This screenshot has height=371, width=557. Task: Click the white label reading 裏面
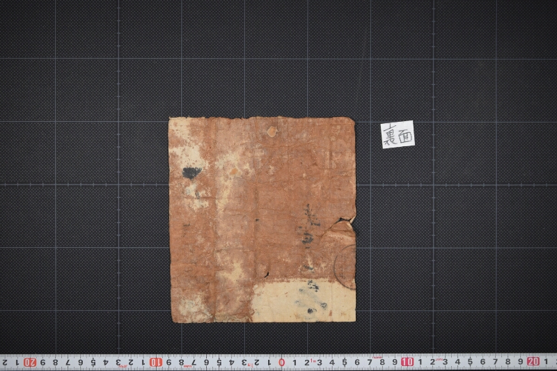coord(398,134)
